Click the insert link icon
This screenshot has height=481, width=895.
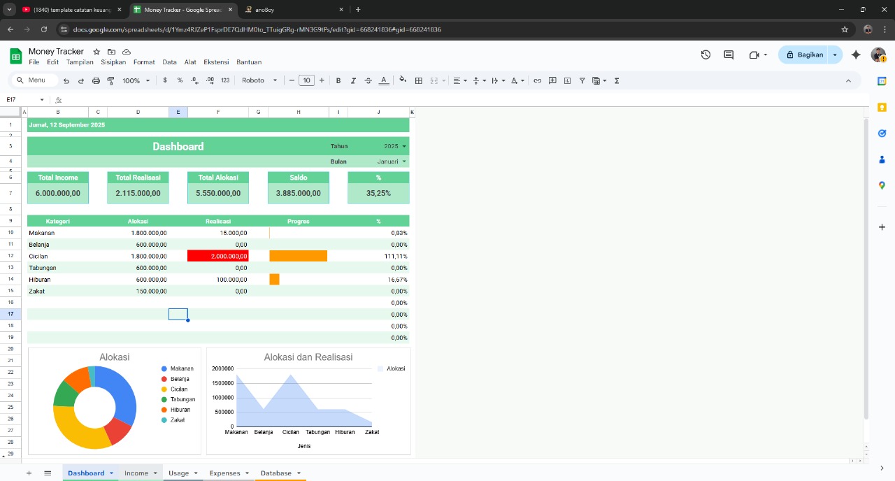pos(537,80)
